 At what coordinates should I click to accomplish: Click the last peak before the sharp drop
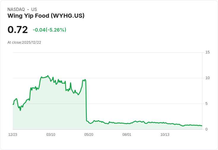coord(85,79)
